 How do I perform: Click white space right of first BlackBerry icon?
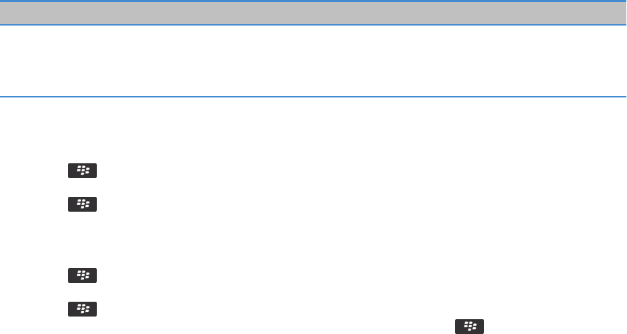(280, 171)
